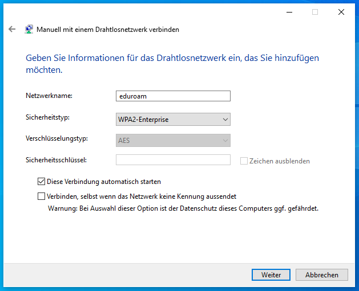Minimize the wireless network dialog
Viewport: 359px width, 291px height.
click(x=289, y=12)
